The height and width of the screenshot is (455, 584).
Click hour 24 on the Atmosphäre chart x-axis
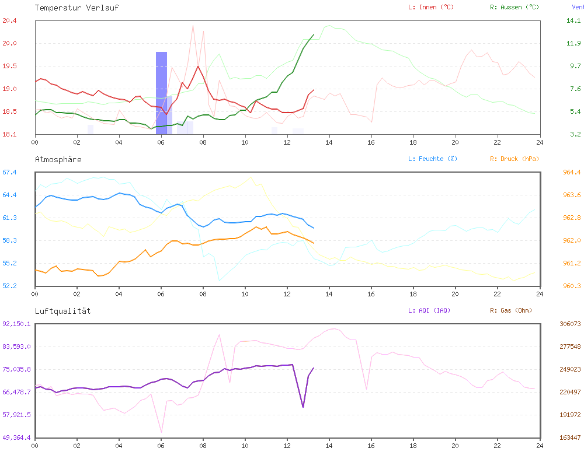(540, 293)
